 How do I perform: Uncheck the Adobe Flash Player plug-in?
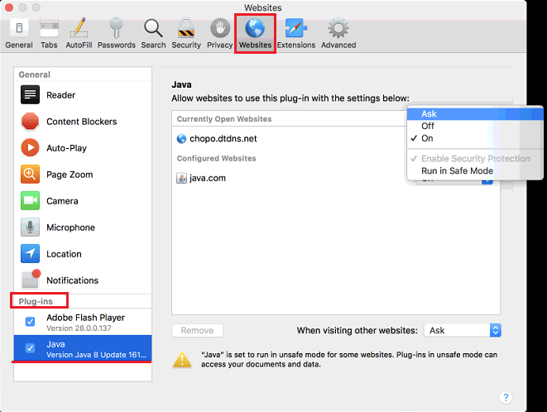(x=30, y=322)
